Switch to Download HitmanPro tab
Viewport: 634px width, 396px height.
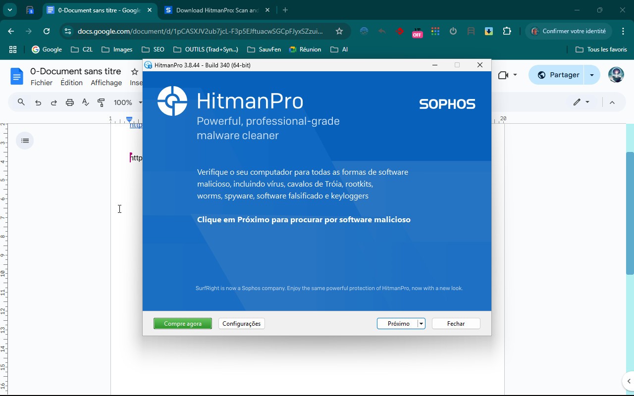pyautogui.click(x=217, y=10)
